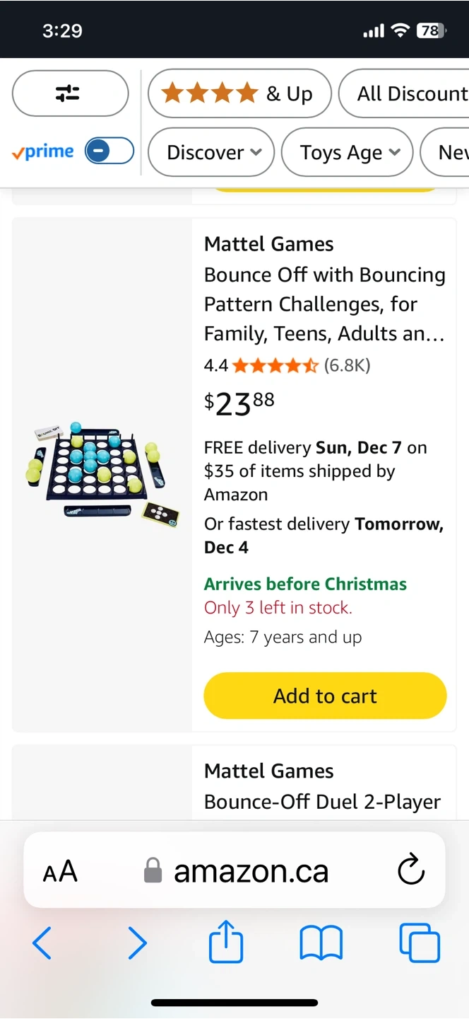Open the Safari share sheet icon
This screenshot has width=469, height=1019.
(226, 941)
